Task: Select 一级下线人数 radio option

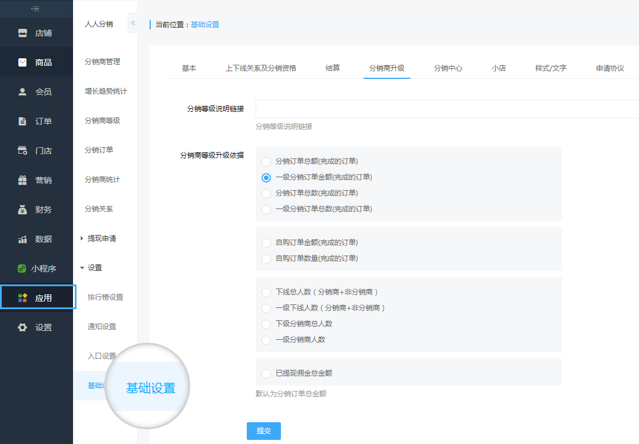Action: [266, 309]
